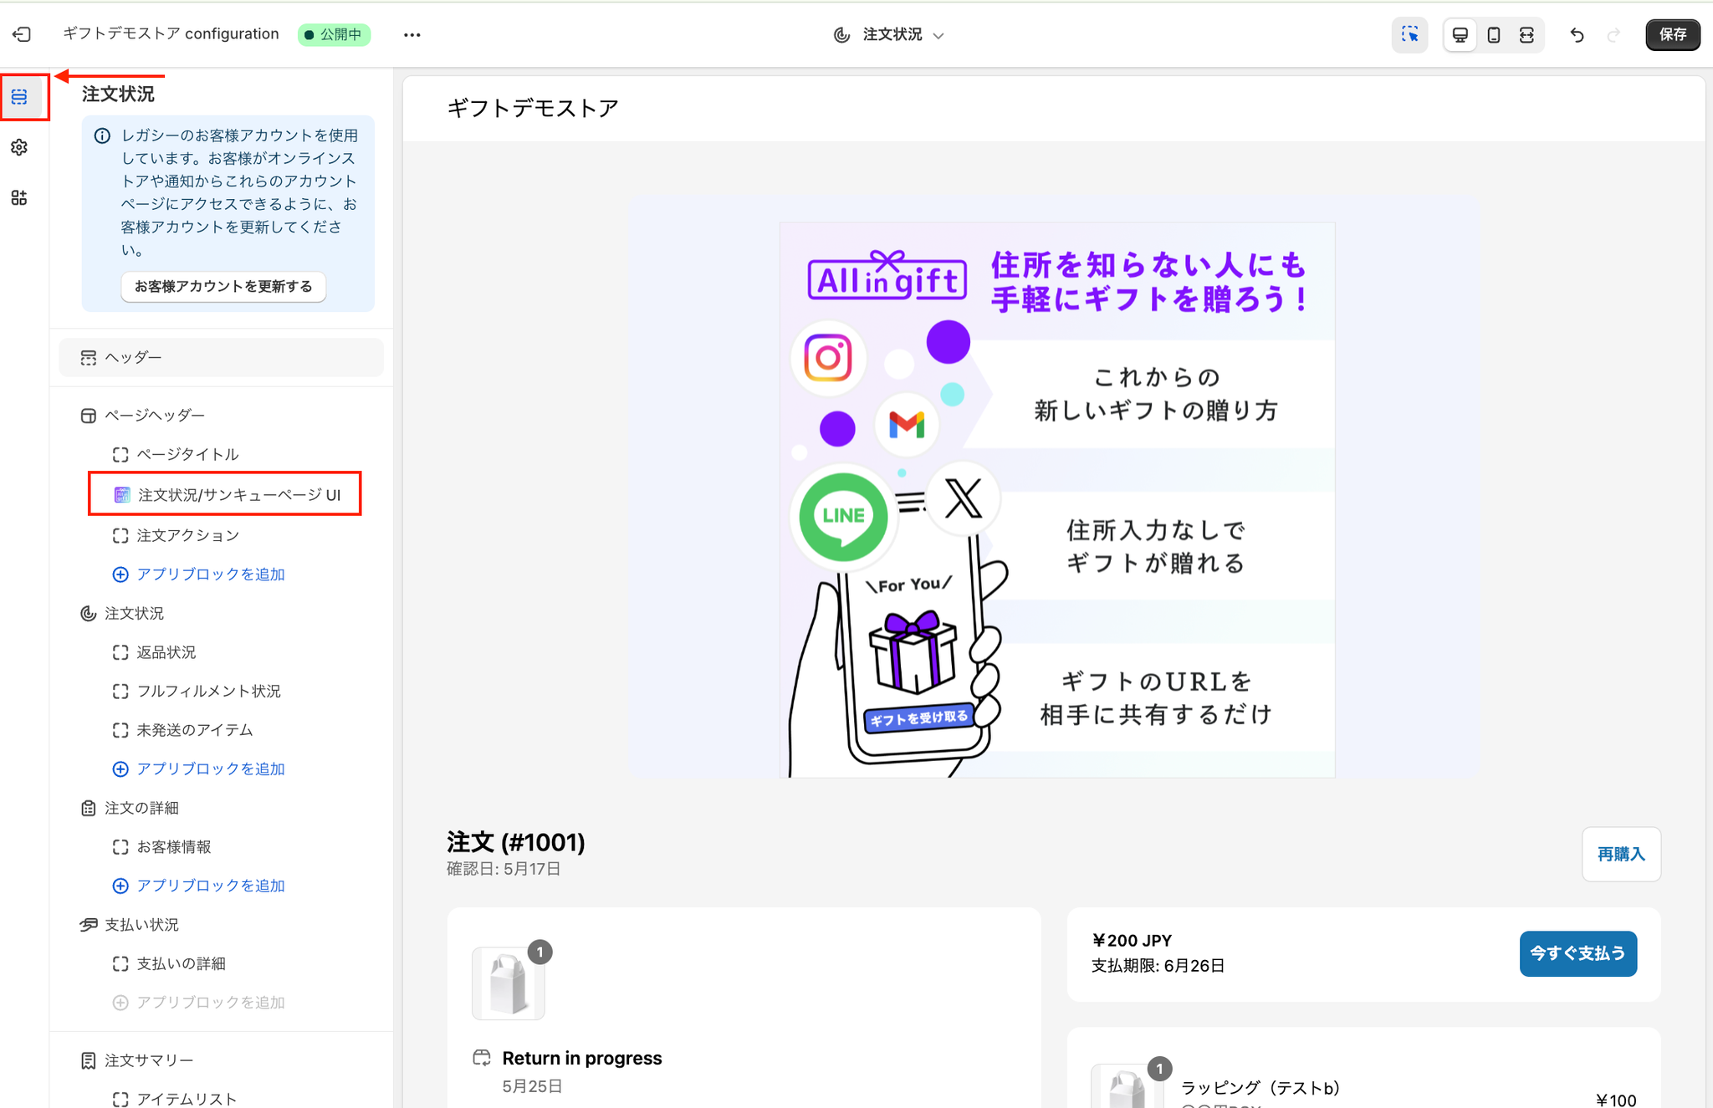Select 注文状況/サンキューページ UI block

238,495
